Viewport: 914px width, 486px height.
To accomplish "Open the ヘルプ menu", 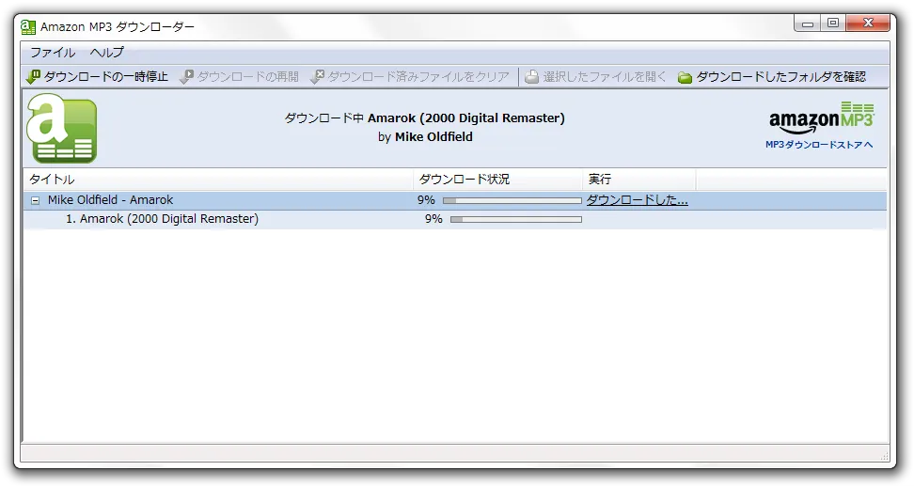I will point(106,53).
